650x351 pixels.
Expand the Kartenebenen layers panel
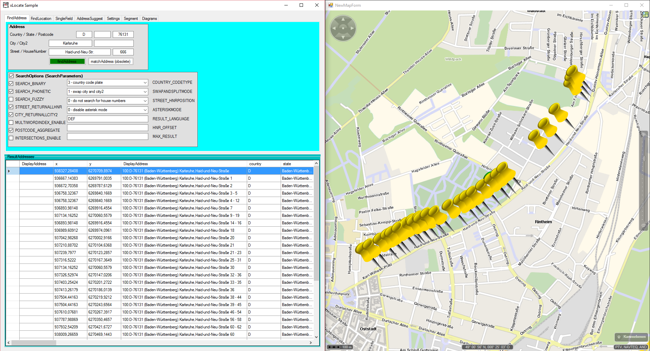tap(631, 337)
